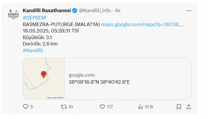Image resolution: width=208 pixels, height=119 pixels.
Task: Click the 4s post timestamp
Action: [117, 10]
